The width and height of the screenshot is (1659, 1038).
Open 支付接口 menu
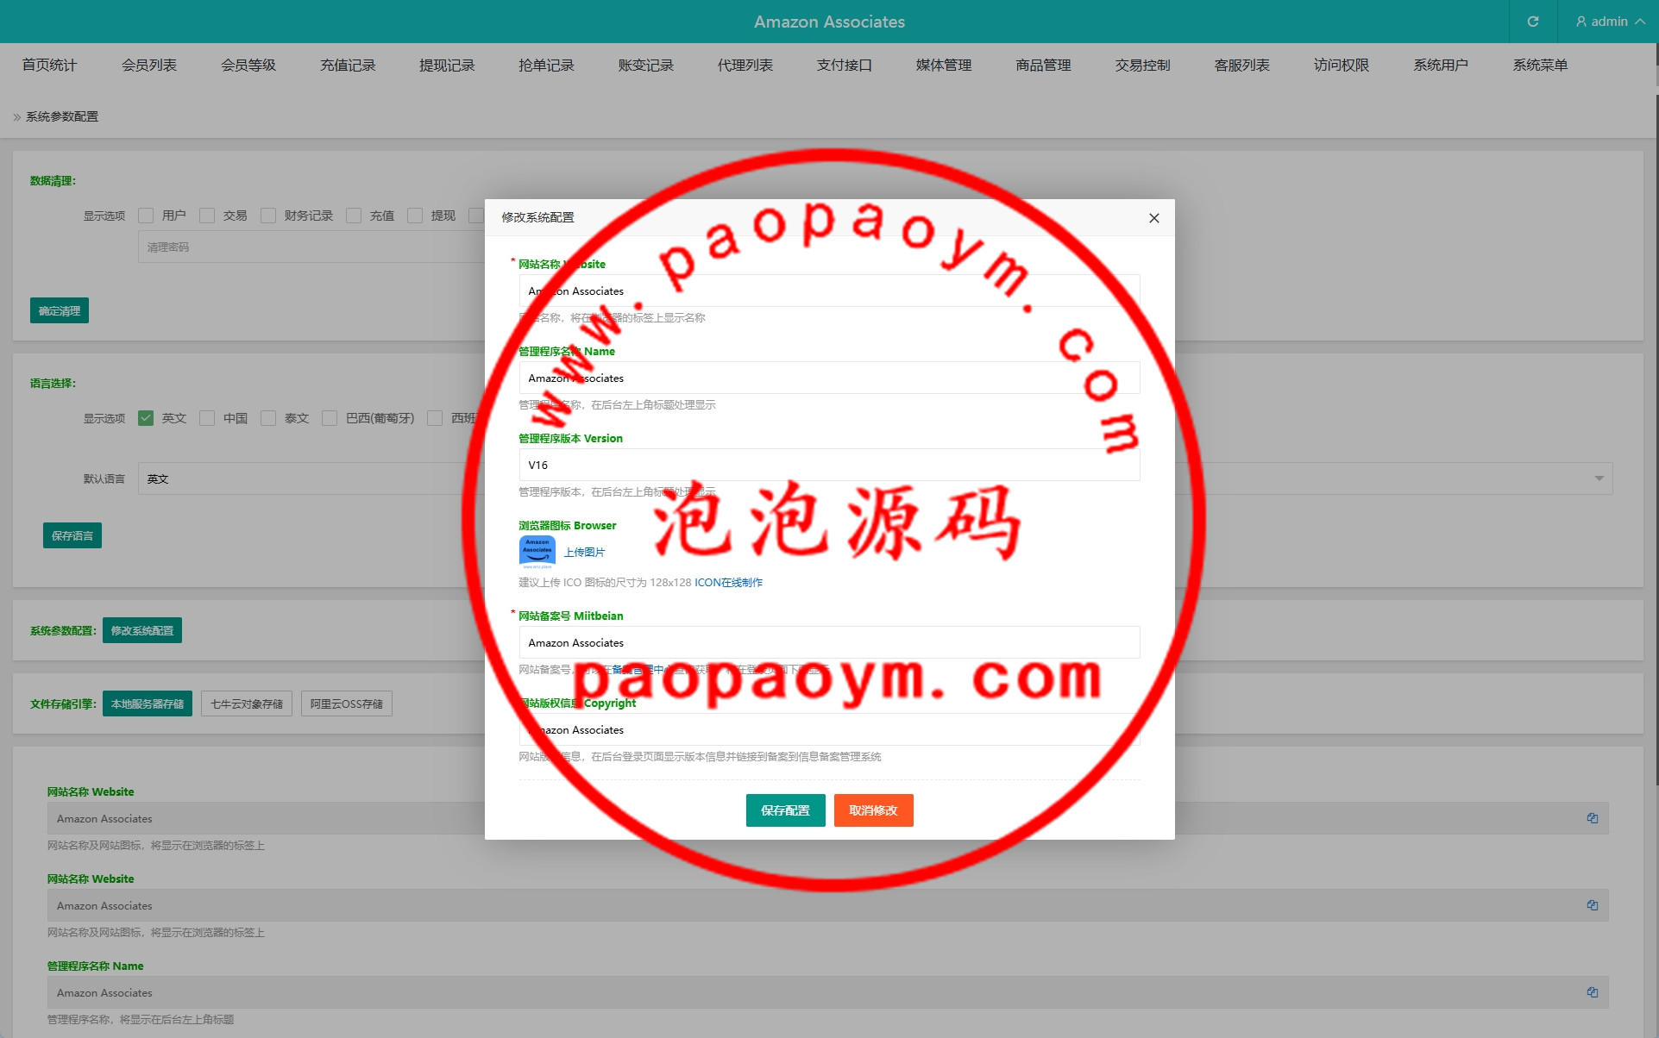845,66
